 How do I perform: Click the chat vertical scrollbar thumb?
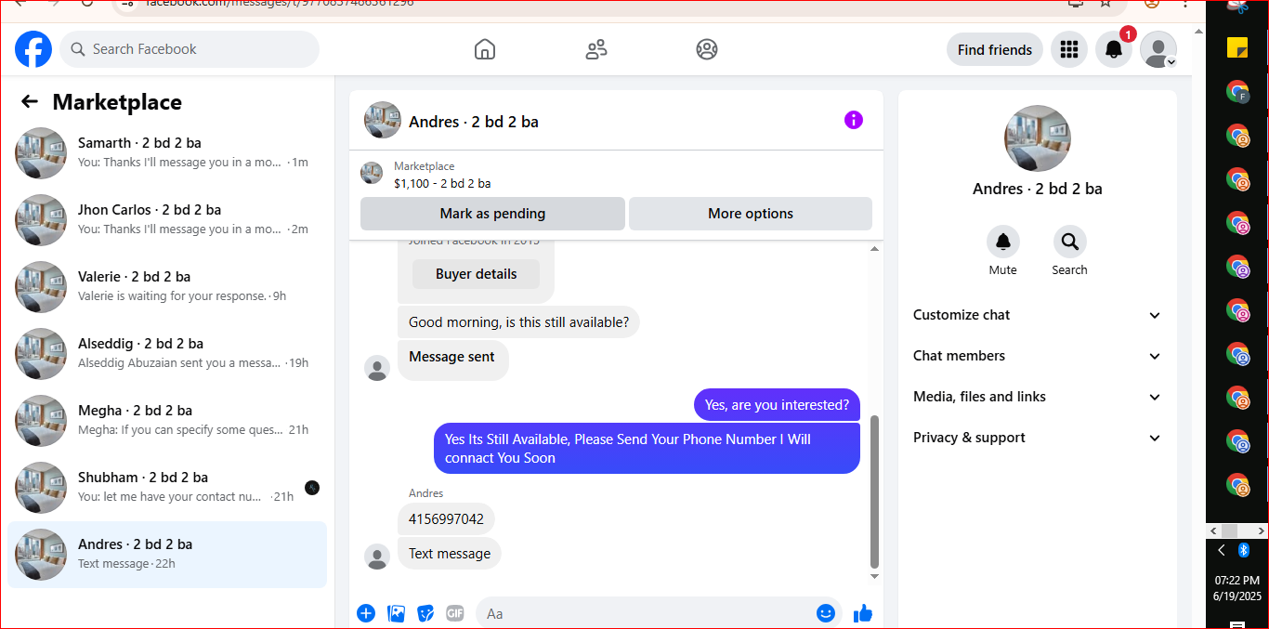click(874, 491)
